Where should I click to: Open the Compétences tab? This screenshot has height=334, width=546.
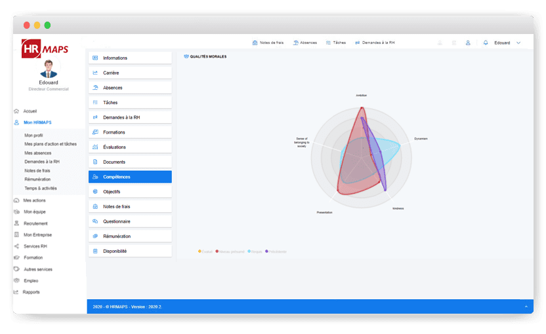point(130,177)
